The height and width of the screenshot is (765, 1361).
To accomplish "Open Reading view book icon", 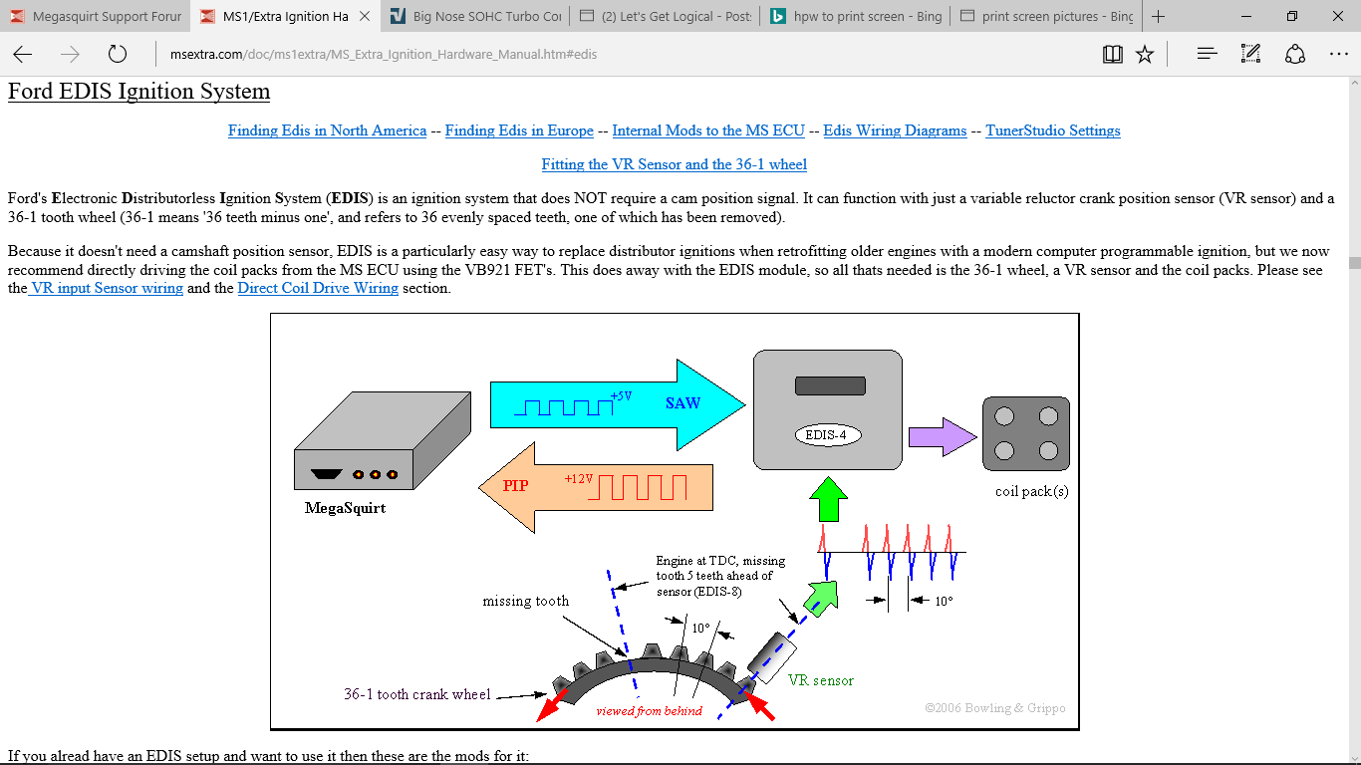I will (x=1113, y=54).
